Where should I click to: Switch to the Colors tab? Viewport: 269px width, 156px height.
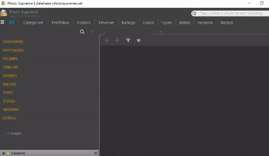[x=148, y=23]
